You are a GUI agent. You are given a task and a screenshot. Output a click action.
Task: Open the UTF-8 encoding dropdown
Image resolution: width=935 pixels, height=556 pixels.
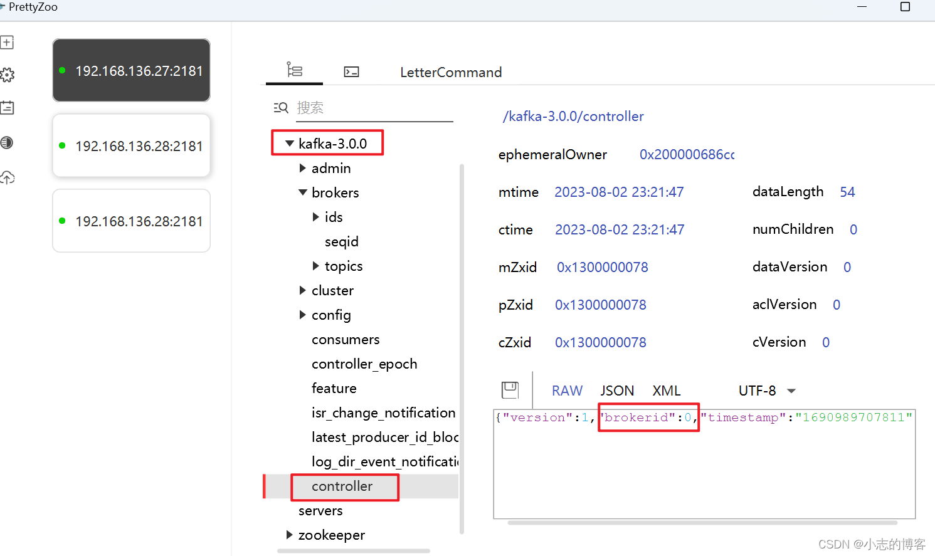coord(767,391)
